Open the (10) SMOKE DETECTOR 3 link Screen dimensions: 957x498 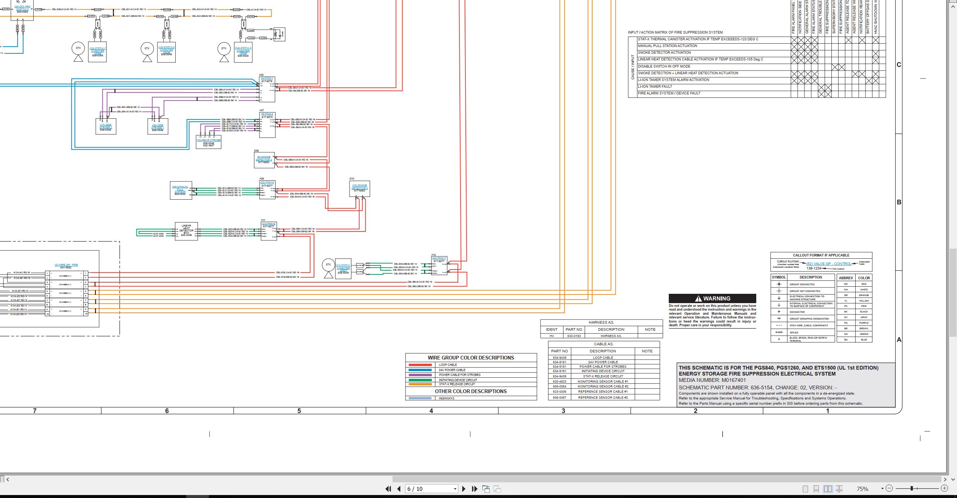coord(360,187)
